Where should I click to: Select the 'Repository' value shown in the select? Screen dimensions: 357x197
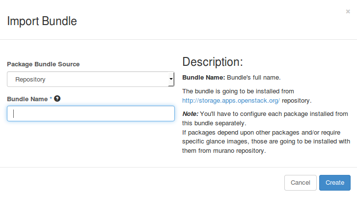[30, 79]
